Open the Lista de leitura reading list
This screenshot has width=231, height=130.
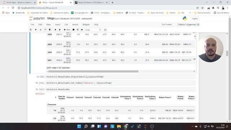221,13
